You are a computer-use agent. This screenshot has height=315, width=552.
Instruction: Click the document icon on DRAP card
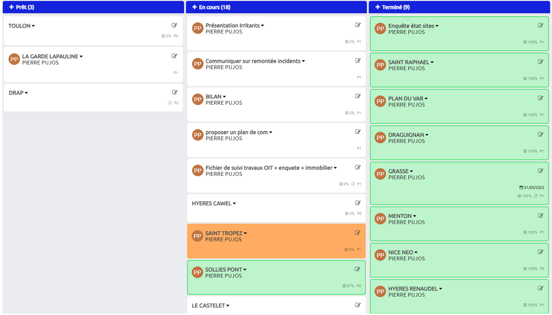pos(170,103)
